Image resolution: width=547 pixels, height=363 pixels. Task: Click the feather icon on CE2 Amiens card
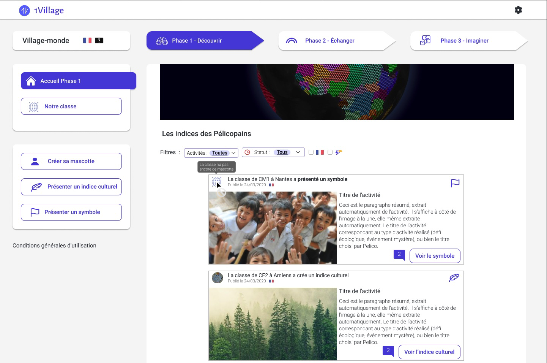tap(454, 278)
